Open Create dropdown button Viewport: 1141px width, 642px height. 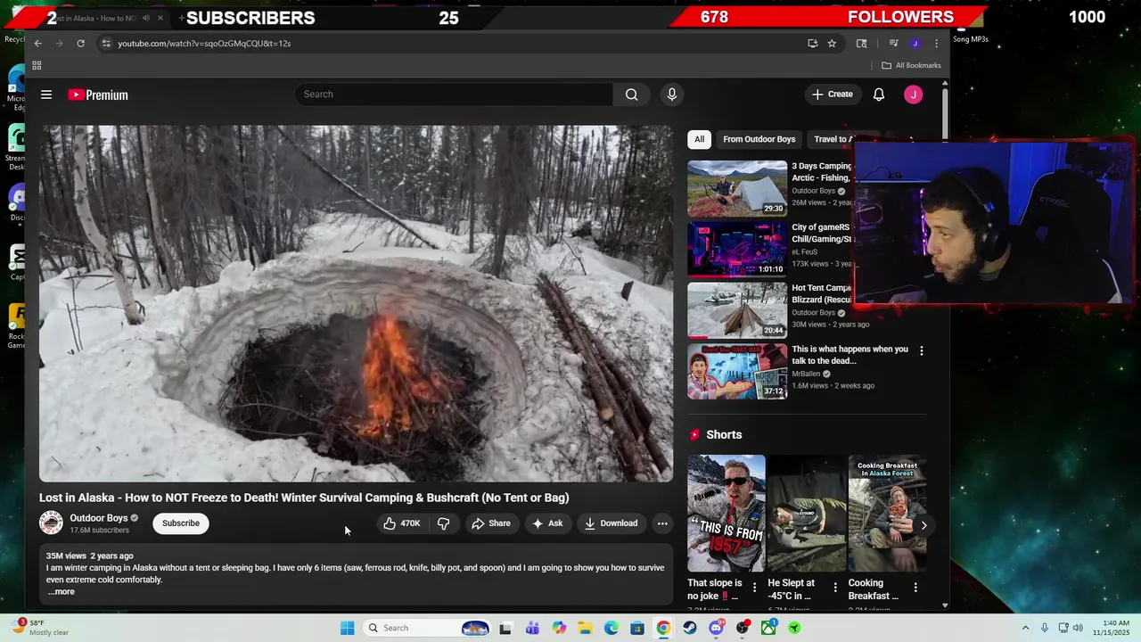tap(832, 95)
